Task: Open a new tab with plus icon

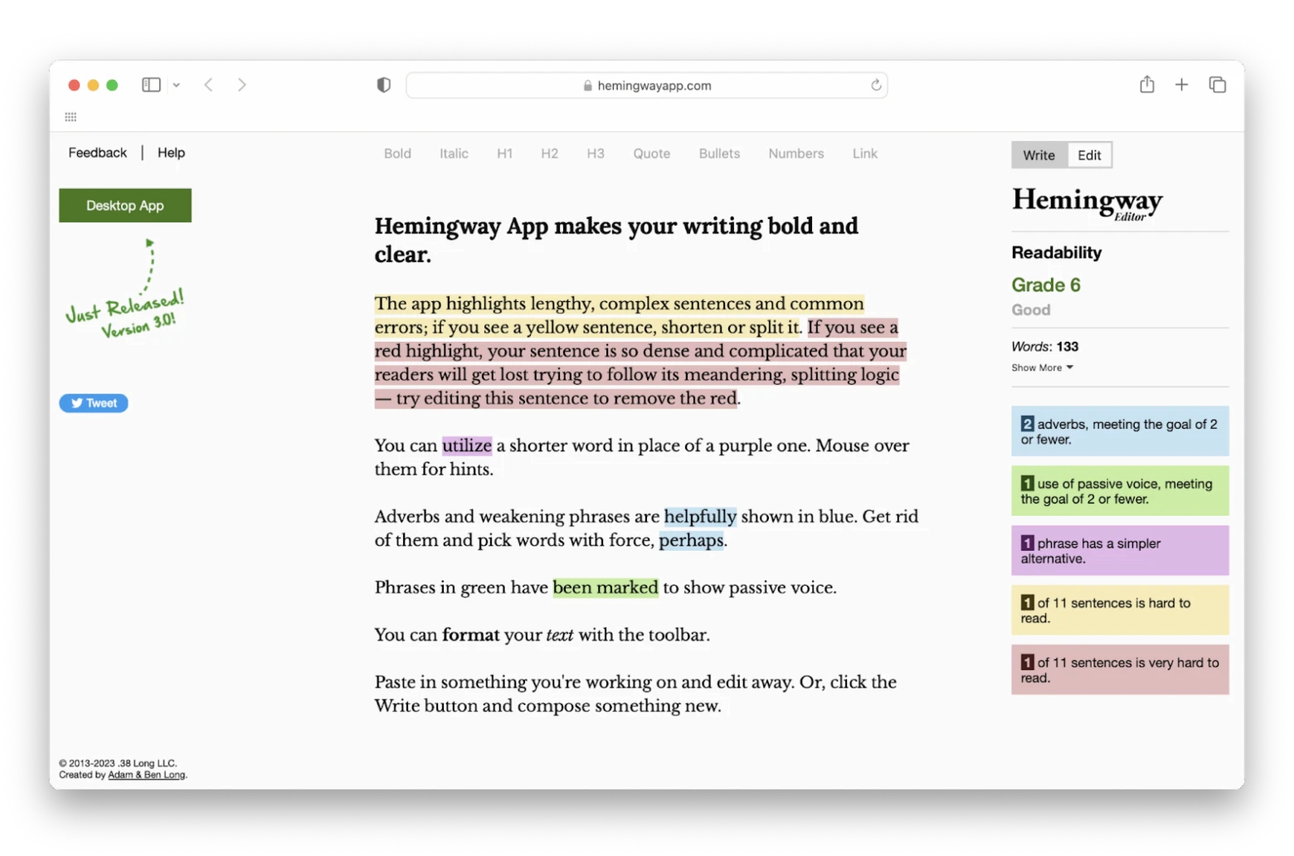Action: [x=1181, y=85]
